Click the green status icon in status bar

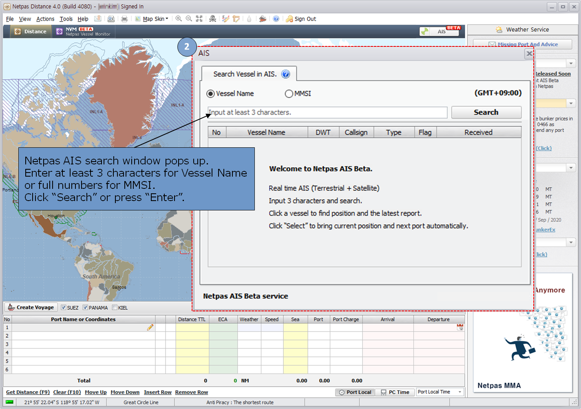[x=9, y=402]
